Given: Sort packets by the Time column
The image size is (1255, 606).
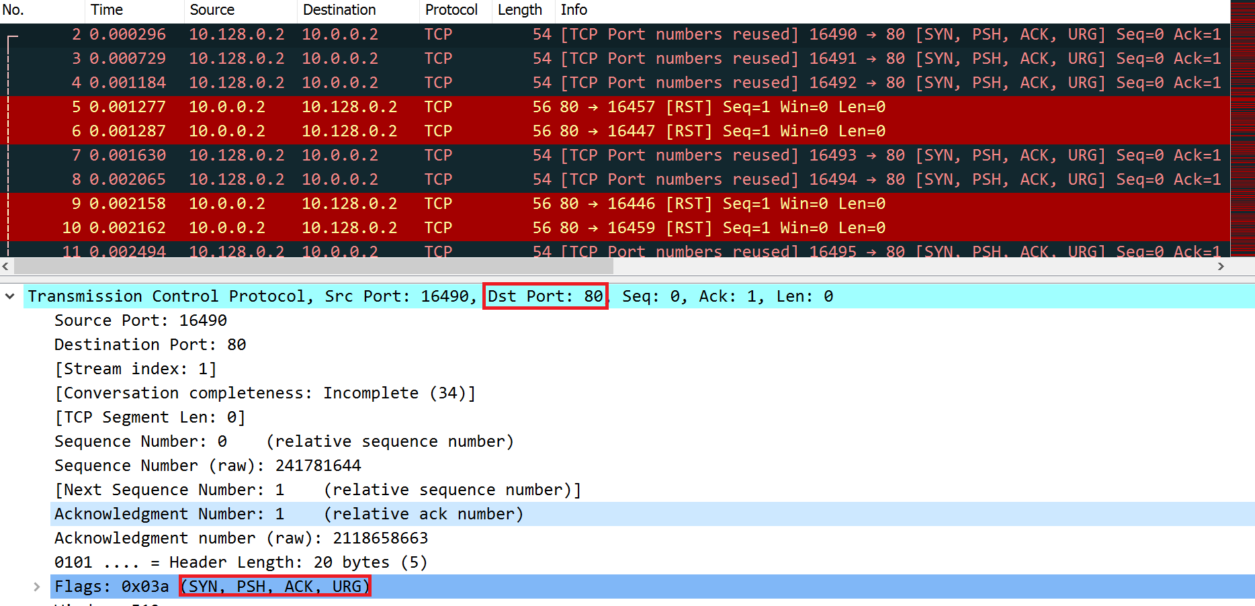Looking at the screenshot, I should pyautogui.click(x=106, y=9).
